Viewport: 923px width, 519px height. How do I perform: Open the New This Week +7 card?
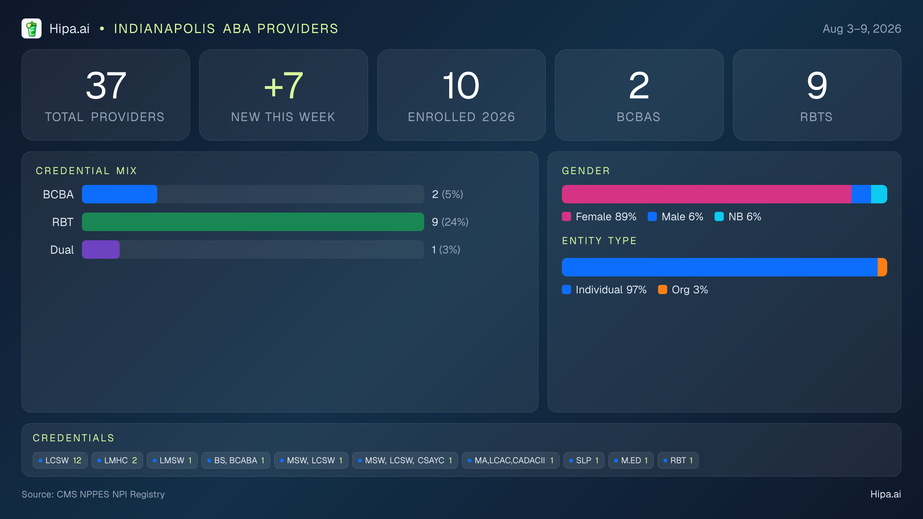[283, 95]
